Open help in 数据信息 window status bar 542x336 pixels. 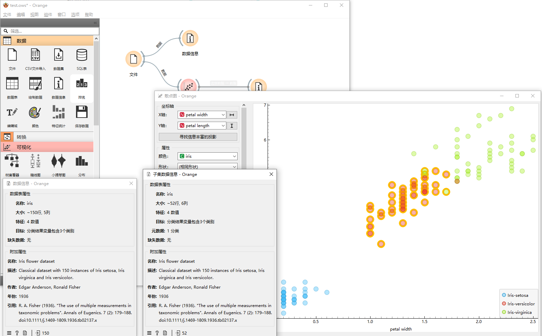coord(17,333)
